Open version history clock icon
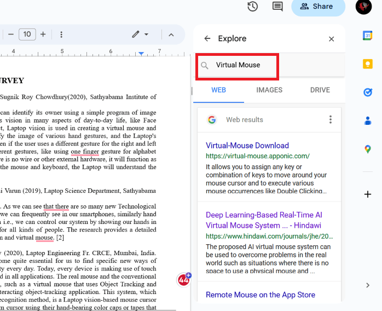 click(253, 7)
